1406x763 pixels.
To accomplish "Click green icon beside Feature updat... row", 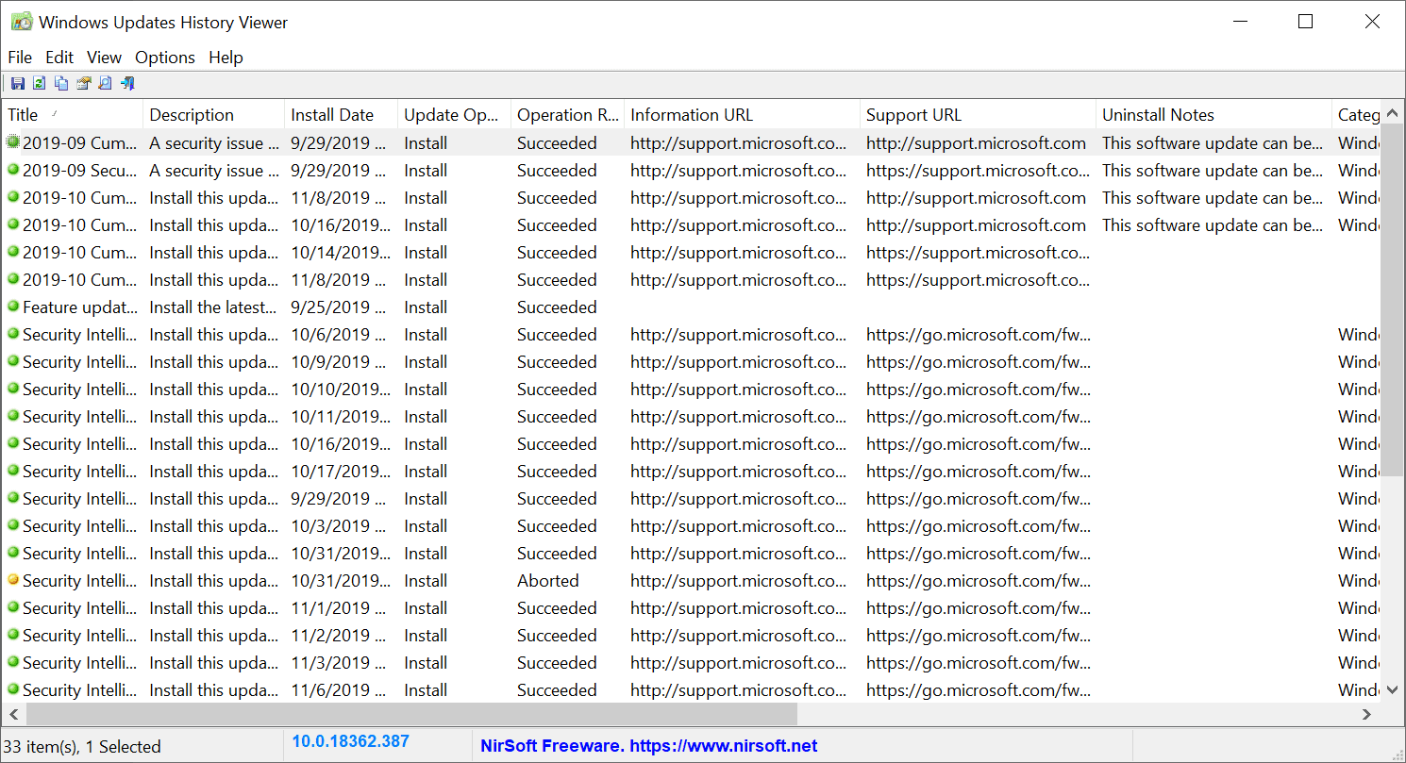I will coord(13,307).
